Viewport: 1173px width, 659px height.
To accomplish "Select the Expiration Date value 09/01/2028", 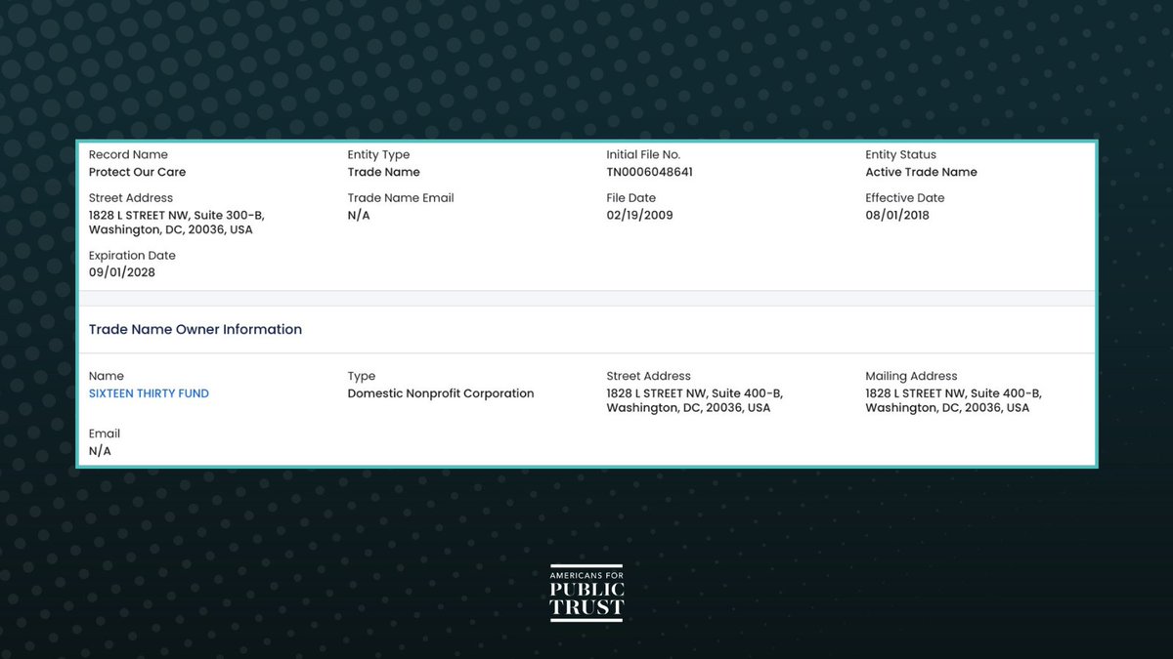I will click(122, 272).
